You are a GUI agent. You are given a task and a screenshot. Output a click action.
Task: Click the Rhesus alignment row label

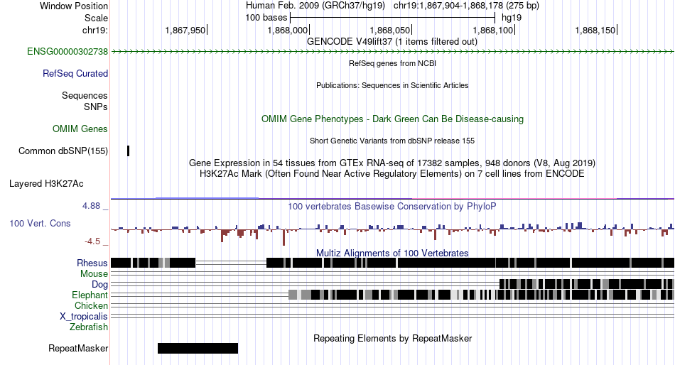92,263
